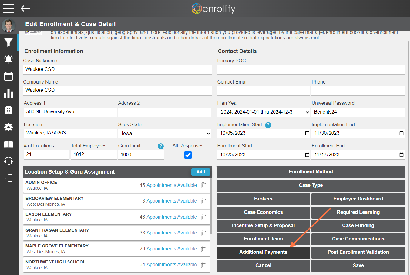The width and height of the screenshot is (410, 275).
Task: Click the logout icon in sidebar
Action: [x=8, y=178]
